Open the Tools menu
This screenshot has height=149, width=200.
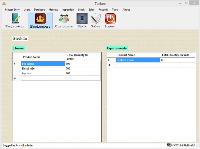point(115,10)
